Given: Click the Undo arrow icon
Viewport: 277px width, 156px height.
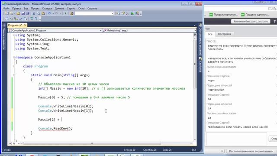Looking at the screenshot, I should pos(49,13).
